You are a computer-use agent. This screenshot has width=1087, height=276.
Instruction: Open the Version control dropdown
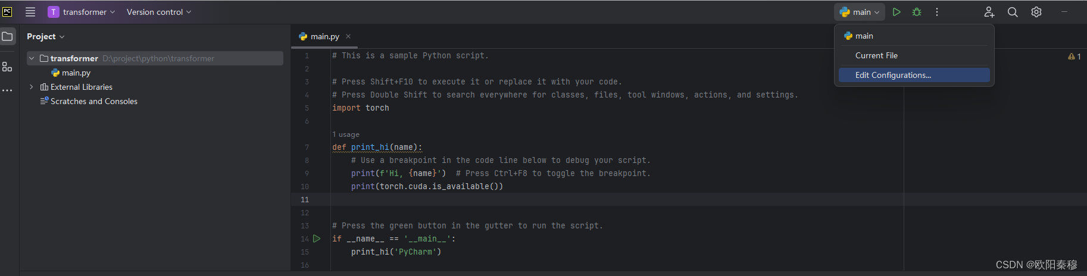[x=159, y=12]
